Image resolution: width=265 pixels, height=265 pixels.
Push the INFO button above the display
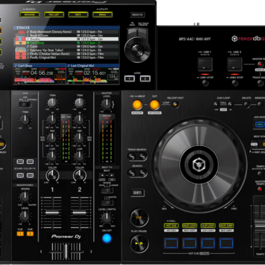click(x=78, y=15)
